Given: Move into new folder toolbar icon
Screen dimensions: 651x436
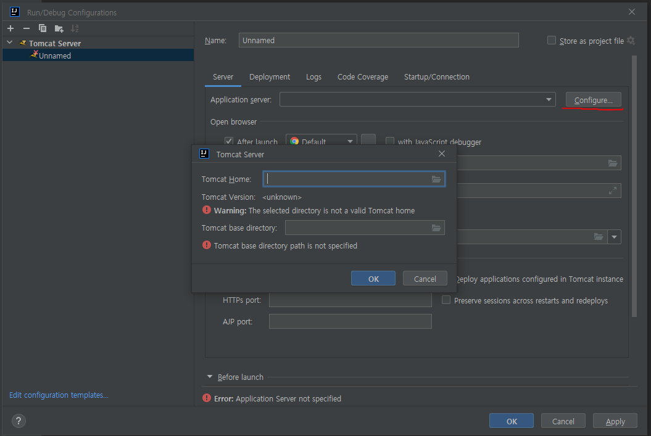Looking at the screenshot, I should tap(59, 28).
